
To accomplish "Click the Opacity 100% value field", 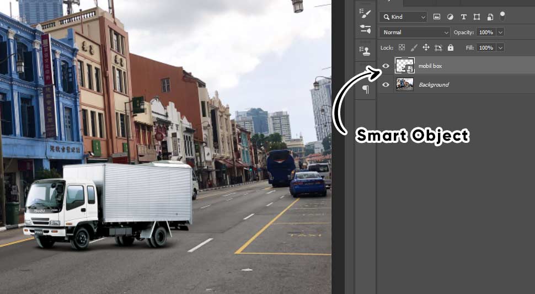I will 486,32.
